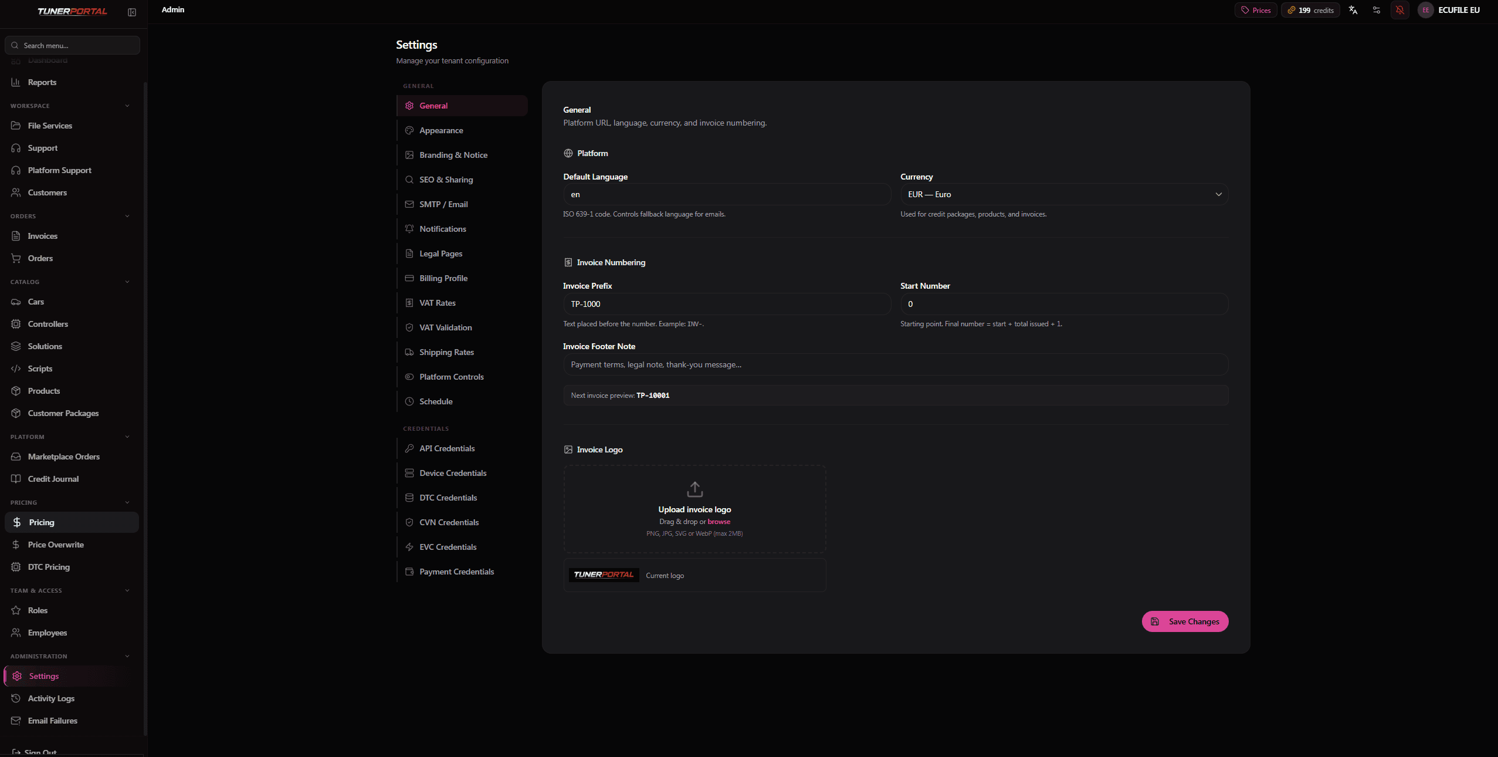Open File Services in the sidebar
1498x757 pixels.
click(72, 126)
